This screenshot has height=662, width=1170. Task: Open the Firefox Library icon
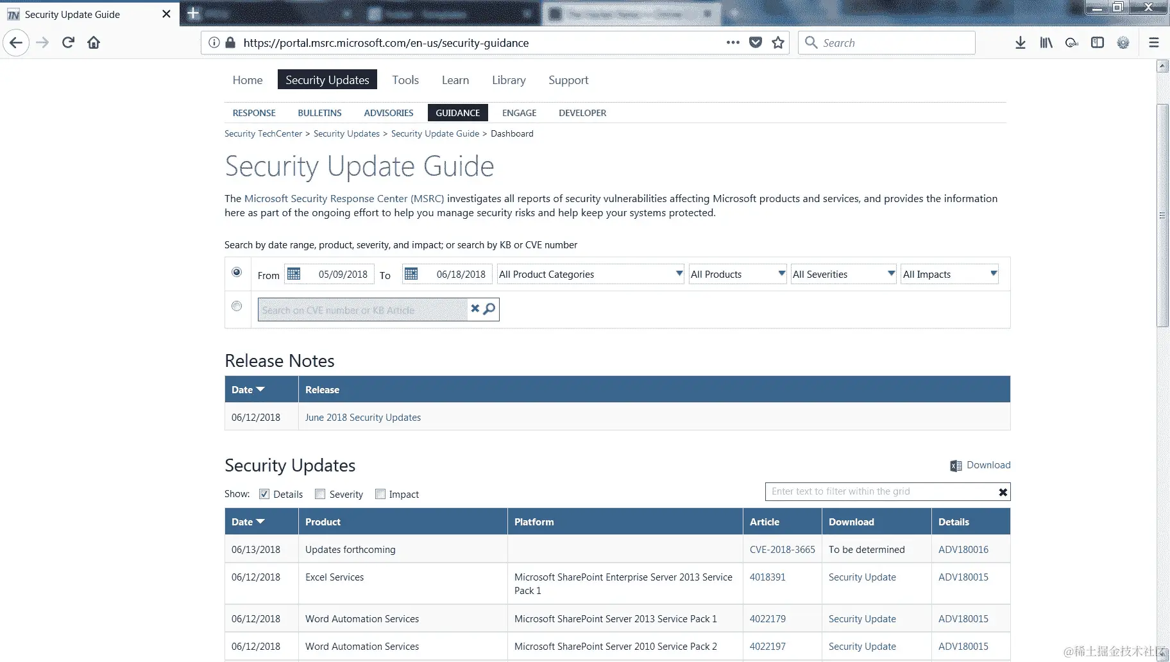coord(1046,43)
